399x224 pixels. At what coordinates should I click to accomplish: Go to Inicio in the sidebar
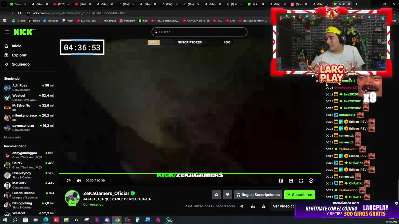point(13,46)
